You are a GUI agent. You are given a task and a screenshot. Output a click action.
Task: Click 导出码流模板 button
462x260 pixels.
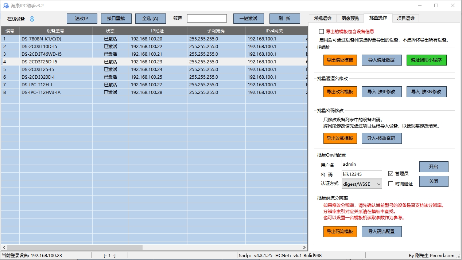click(340, 232)
